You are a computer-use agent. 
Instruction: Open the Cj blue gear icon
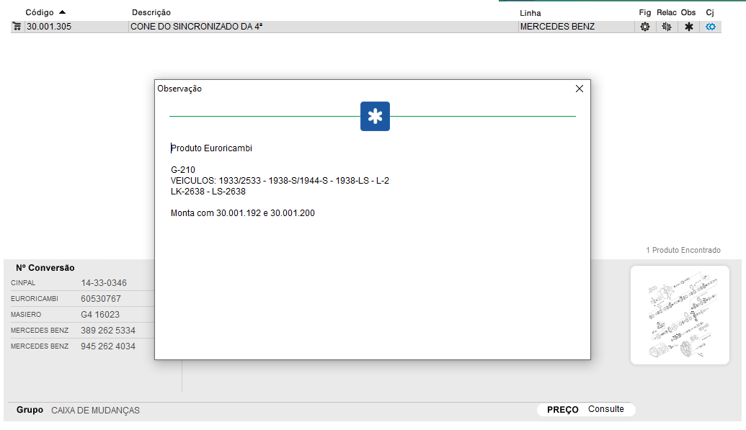click(711, 27)
